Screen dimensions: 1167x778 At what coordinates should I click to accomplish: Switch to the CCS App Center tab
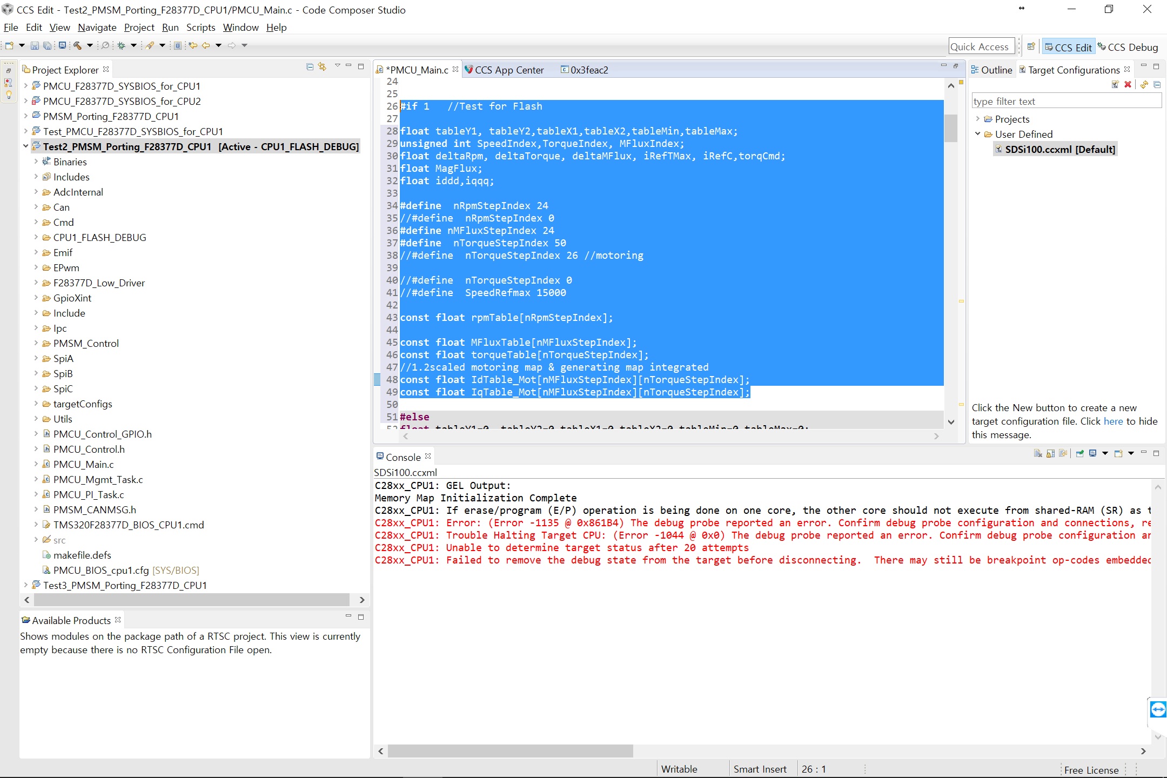coord(508,70)
